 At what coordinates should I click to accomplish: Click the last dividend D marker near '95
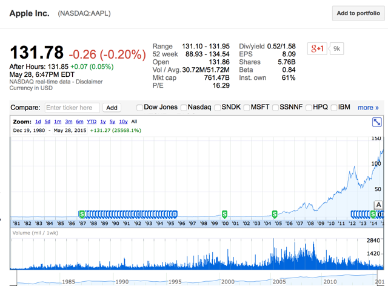(x=175, y=214)
